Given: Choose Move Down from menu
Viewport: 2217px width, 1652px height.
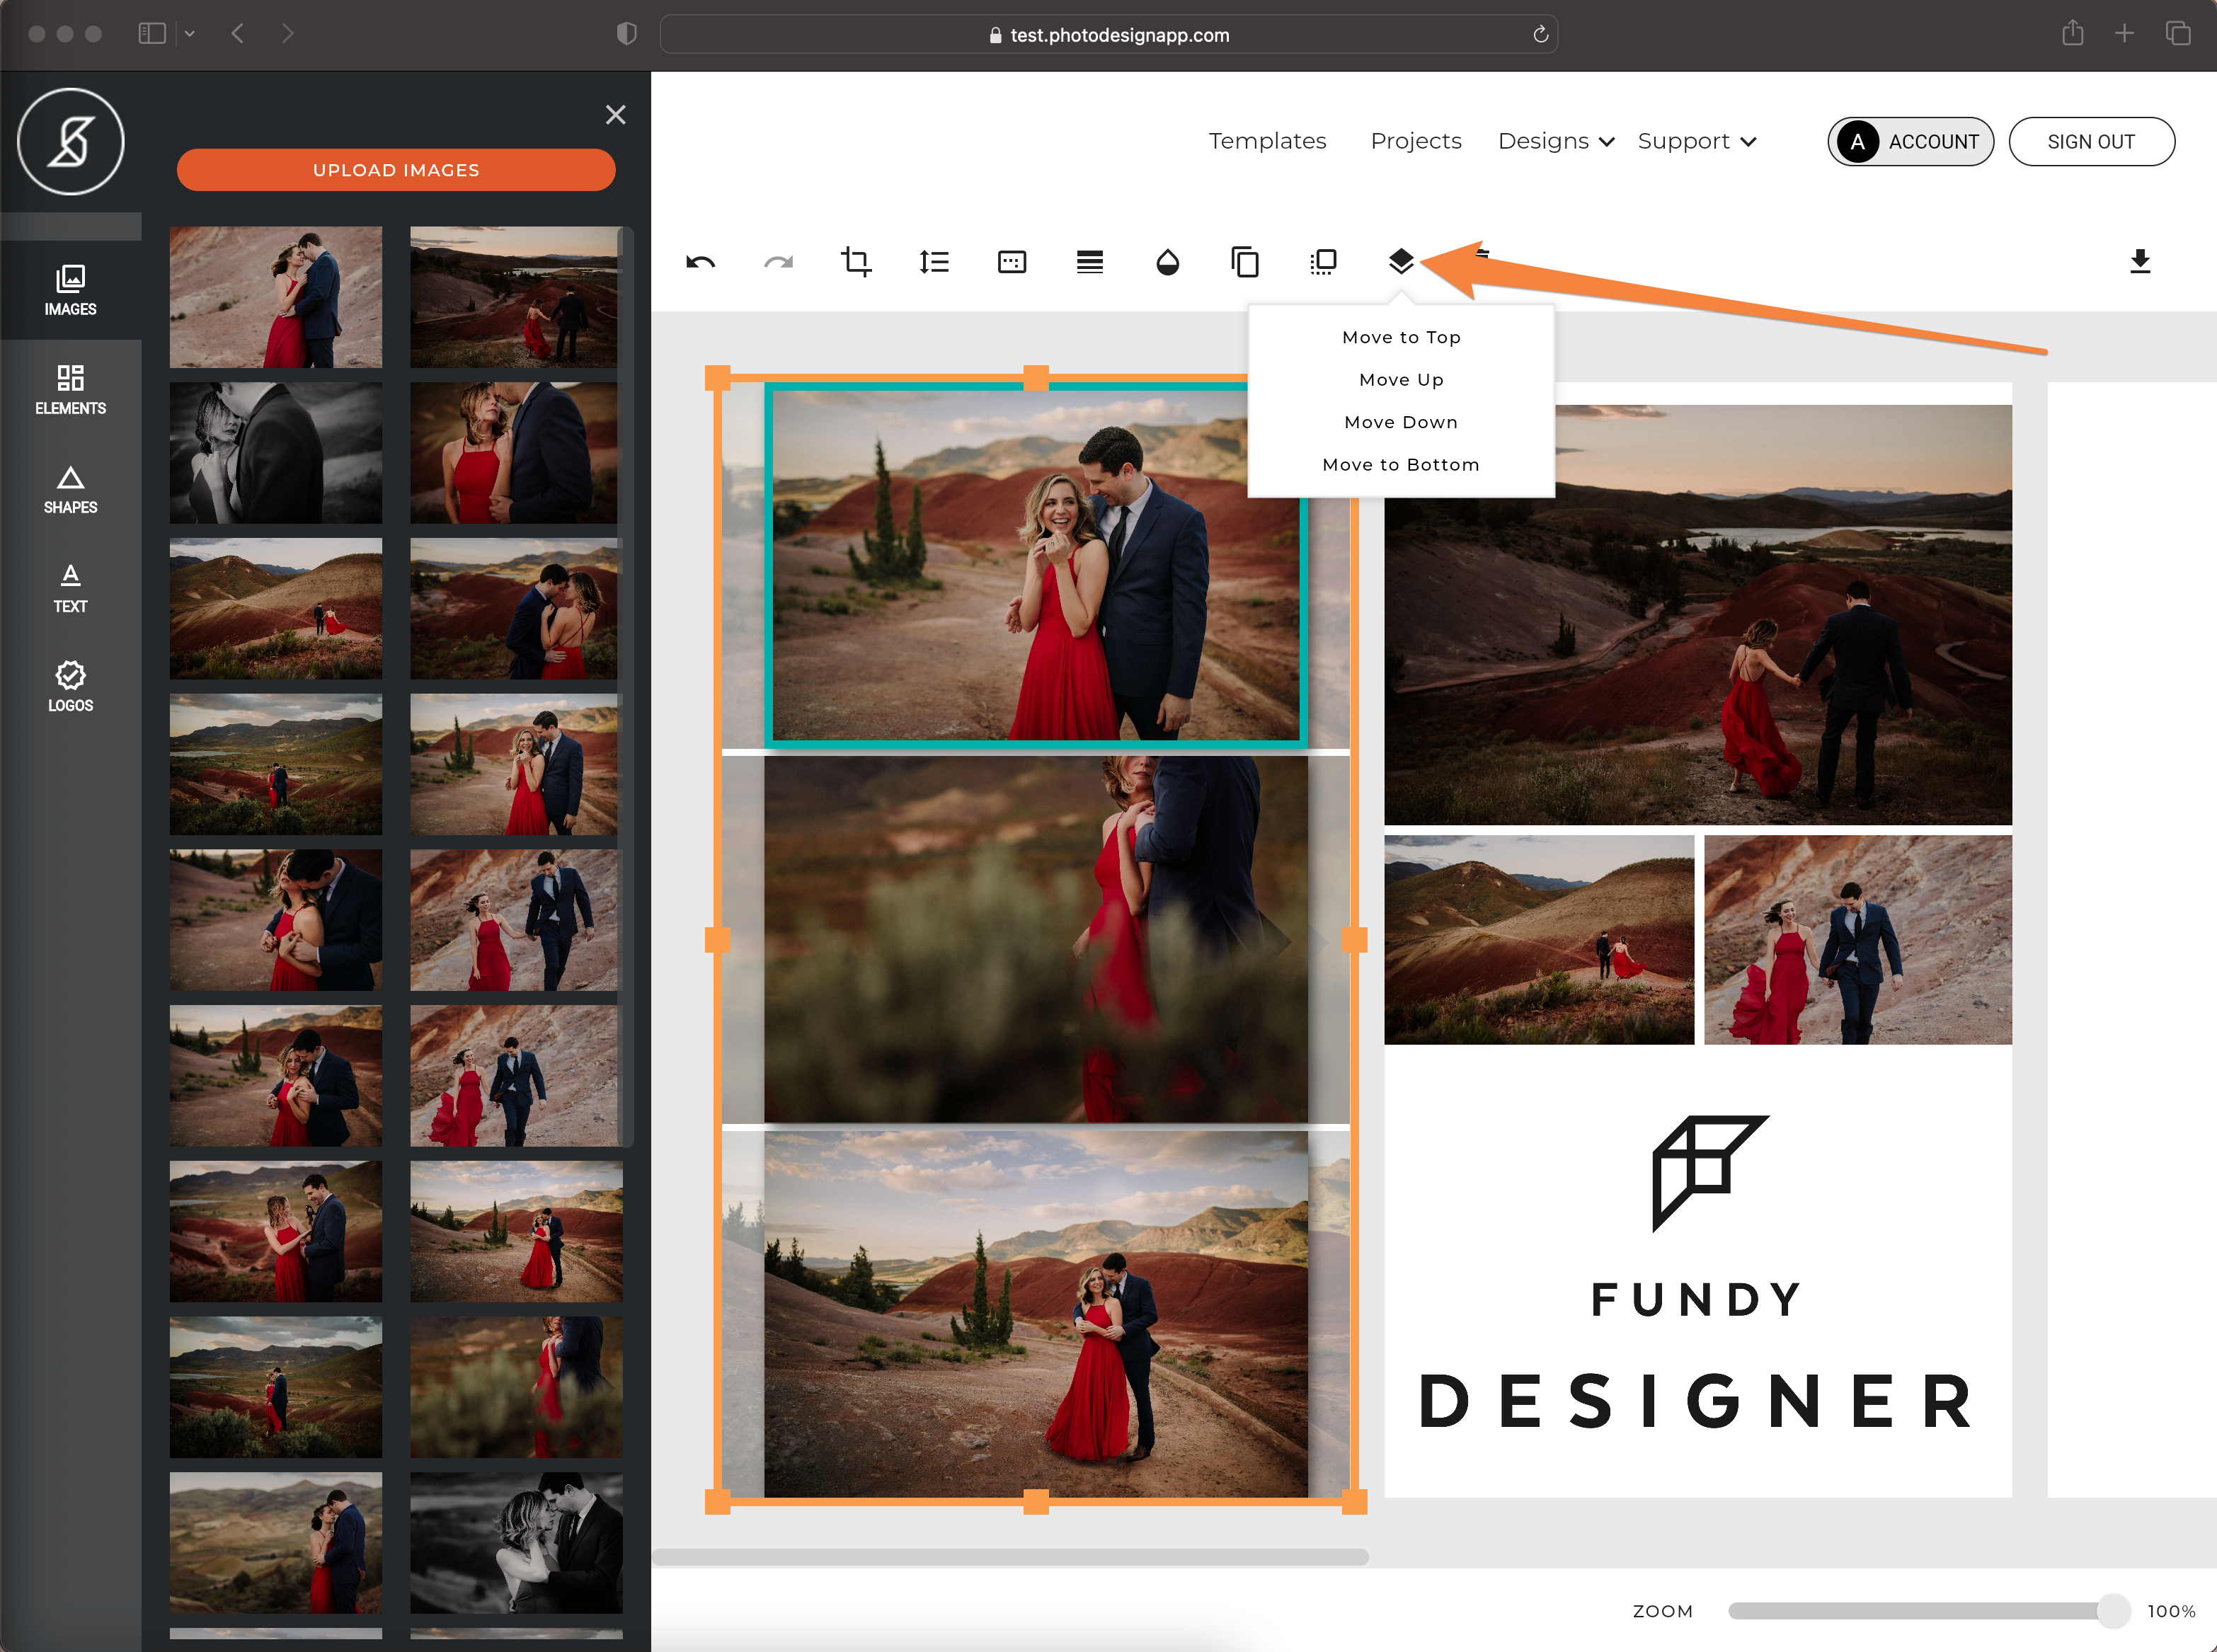Looking at the screenshot, I should coord(1401,422).
